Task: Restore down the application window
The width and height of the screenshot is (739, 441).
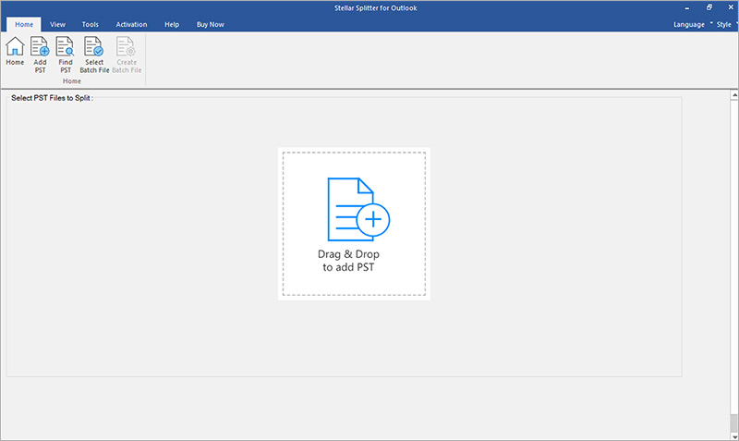Action: 709,7
